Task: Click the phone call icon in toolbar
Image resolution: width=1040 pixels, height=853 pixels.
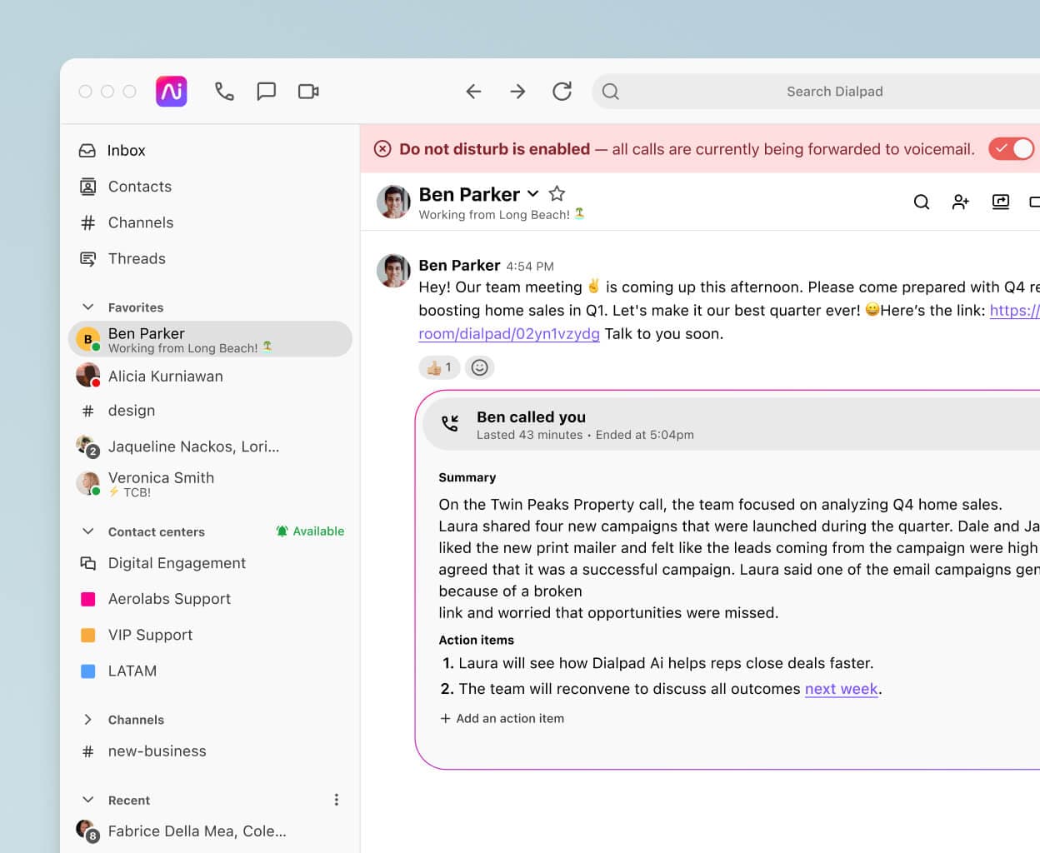Action: pyautogui.click(x=223, y=92)
